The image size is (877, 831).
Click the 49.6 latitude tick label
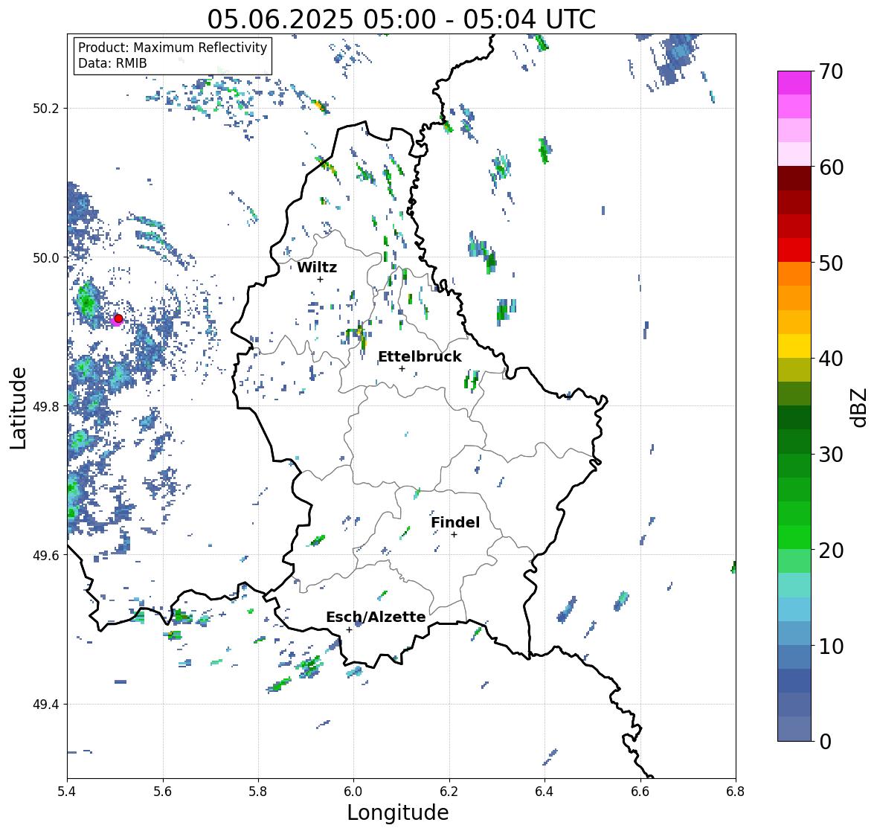coord(45,555)
